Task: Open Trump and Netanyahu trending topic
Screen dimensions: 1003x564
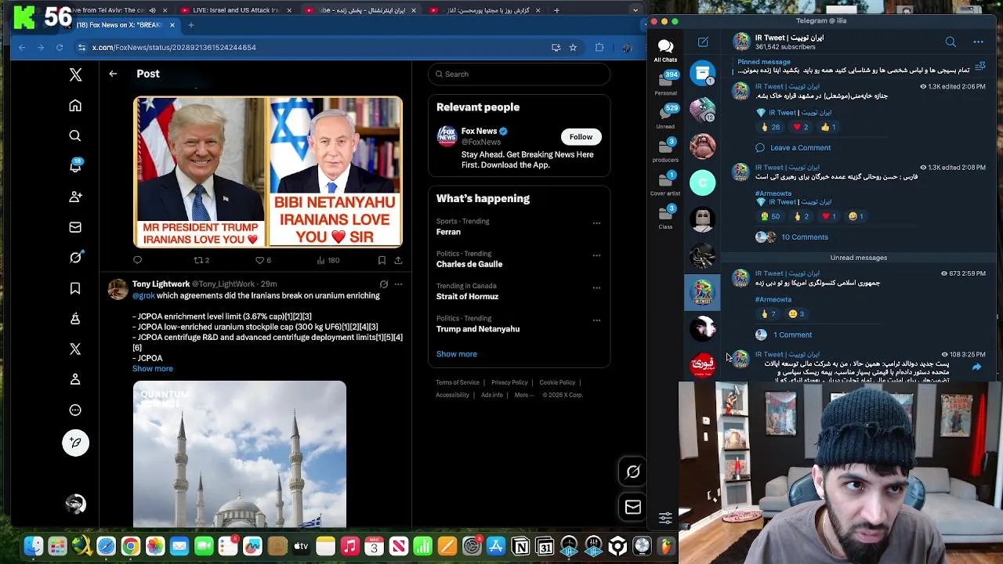Action: pos(478,329)
